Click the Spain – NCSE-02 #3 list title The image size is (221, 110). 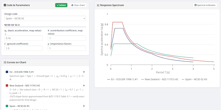19,106
